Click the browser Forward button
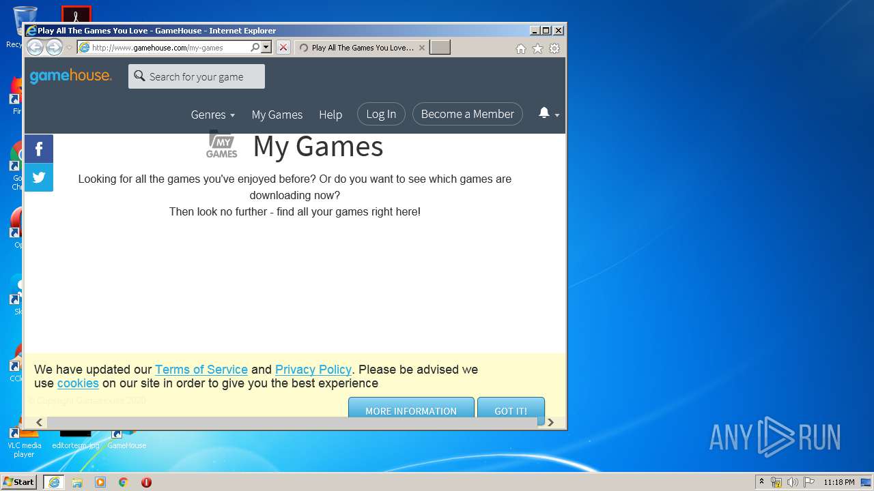 point(54,47)
